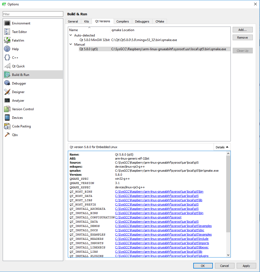The width and height of the screenshot is (260, 272).
Task: Focus the Filter input field
Action: click(x=33, y=14)
